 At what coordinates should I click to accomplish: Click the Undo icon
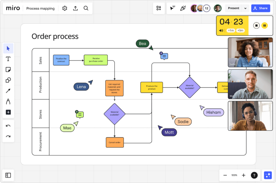pos(8,125)
